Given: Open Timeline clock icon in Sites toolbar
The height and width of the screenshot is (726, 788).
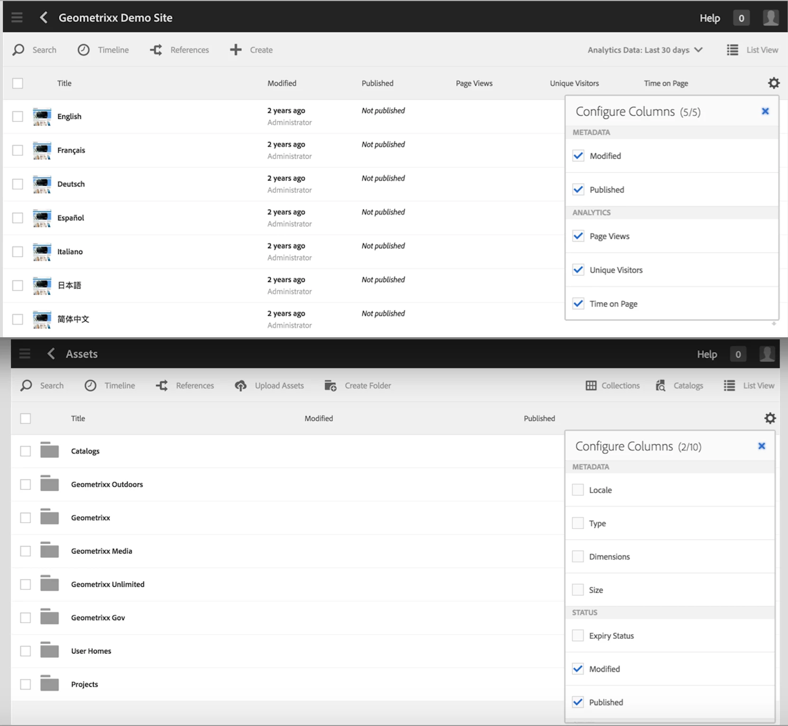Looking at the screenshot, I should click(83, 50).
